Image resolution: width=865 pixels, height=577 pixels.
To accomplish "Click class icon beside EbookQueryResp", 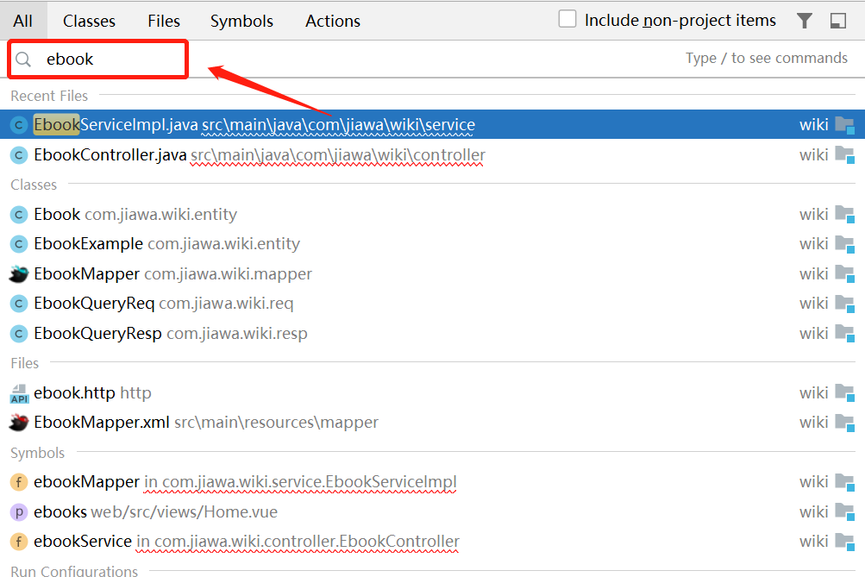I will tap(19, 334).
